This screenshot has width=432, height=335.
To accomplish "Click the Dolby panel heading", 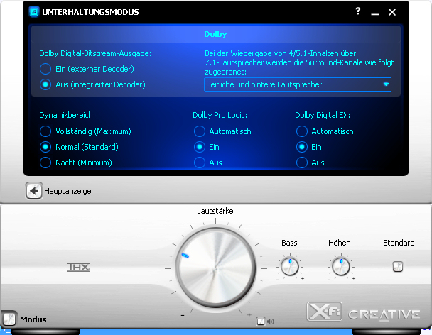I will tap(215, 34).
